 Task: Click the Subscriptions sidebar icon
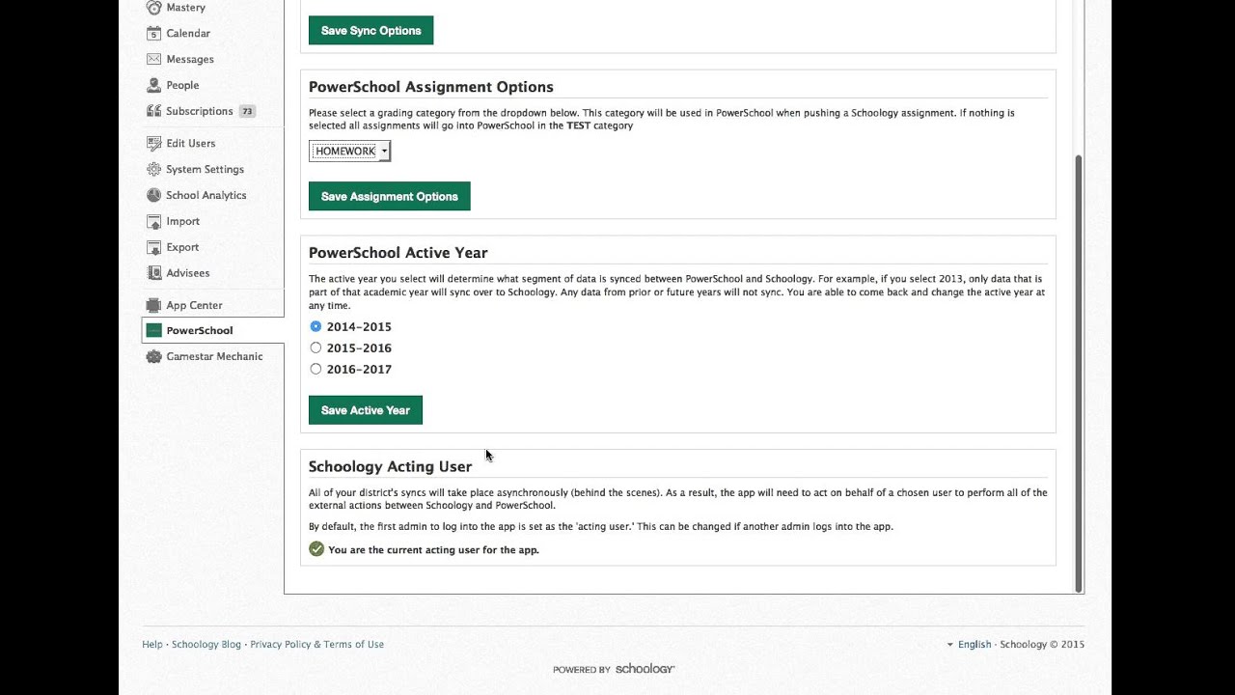153,111
